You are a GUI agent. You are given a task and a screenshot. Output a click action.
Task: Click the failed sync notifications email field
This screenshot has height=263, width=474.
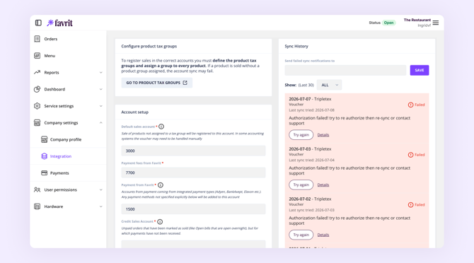345,71
